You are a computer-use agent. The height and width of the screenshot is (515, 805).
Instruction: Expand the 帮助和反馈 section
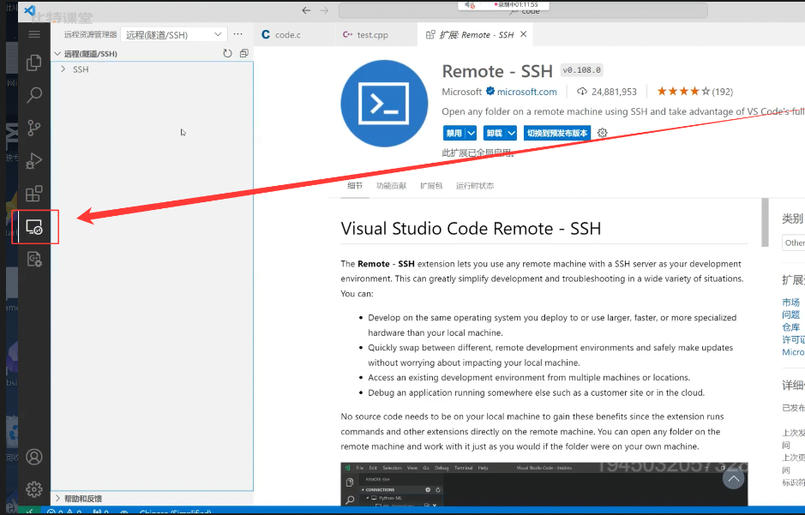[x=57, y=498]
